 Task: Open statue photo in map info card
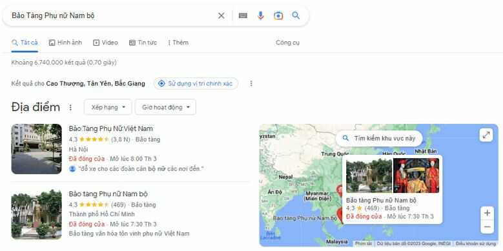pos(369,176)
